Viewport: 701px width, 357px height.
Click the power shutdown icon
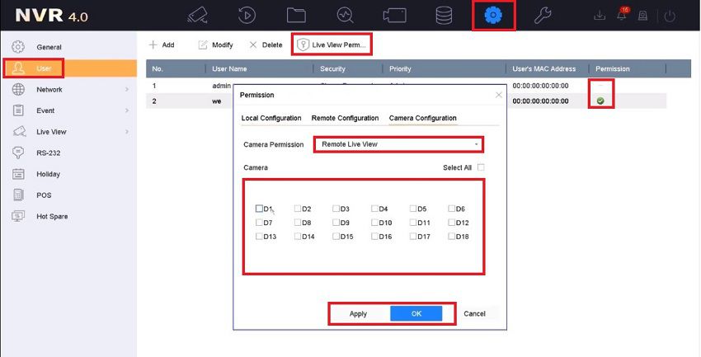(x=670, y=16)
